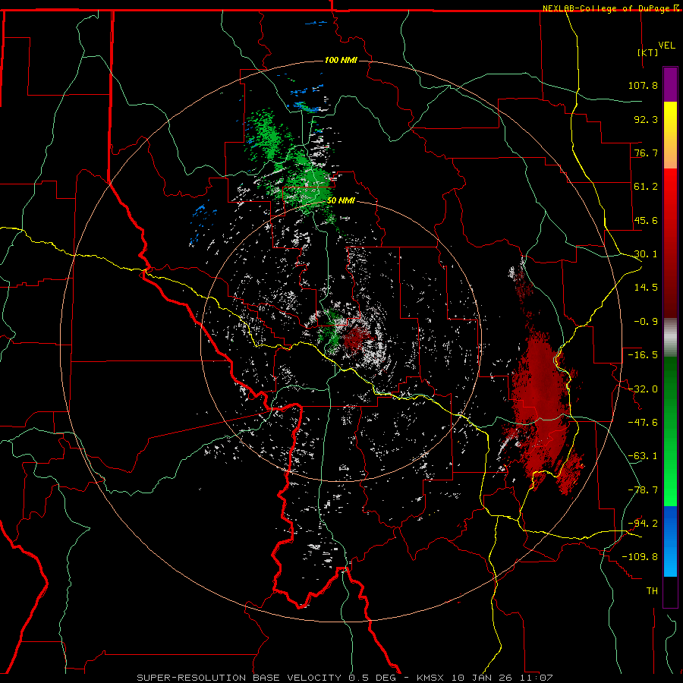Click the yellow segment of color bar
683x683 pixels.
click(x=670, y=135)
